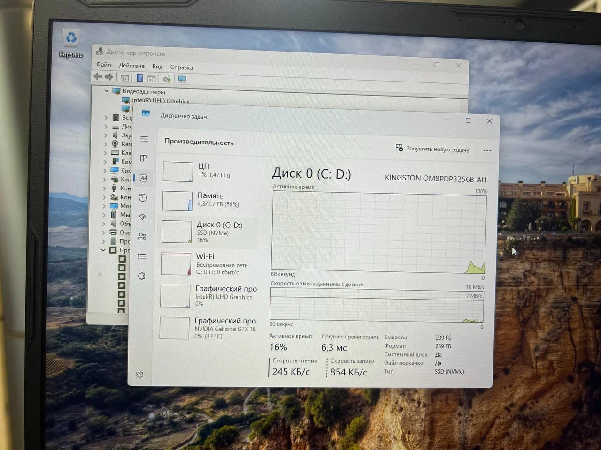
Task: Open the App history icon in sidebar
Action: click(x=143, y=198)
